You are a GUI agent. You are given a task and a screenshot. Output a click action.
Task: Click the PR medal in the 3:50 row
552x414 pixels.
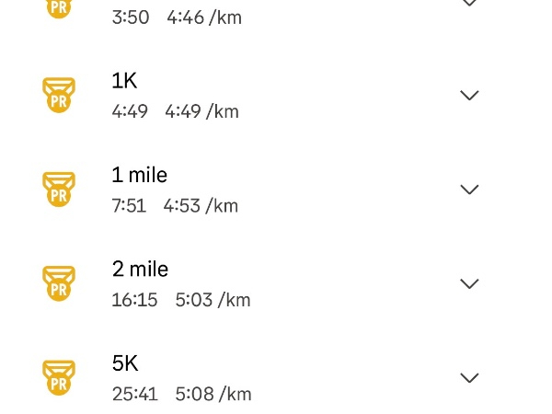point(59,6)
